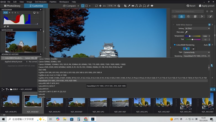Screen dimensions: 216x122
Task: Open the fx Effects palette tab
Action: (x=202, y=16)
